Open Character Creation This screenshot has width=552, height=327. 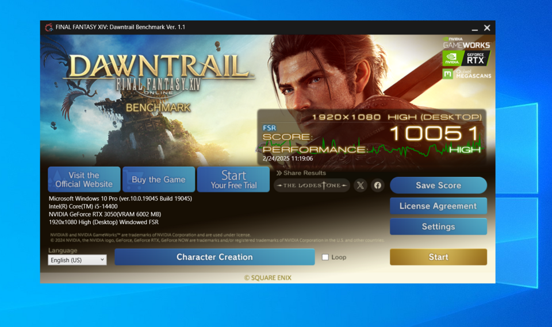point(214,257)
